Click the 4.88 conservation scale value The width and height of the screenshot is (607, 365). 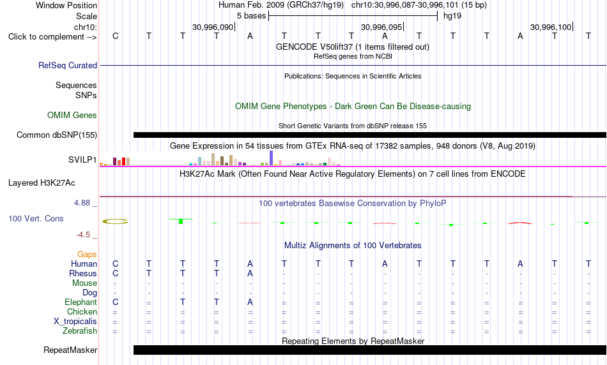tap(82, 203)
